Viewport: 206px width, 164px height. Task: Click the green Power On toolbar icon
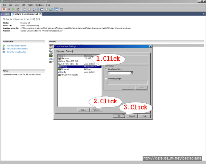(x=13, y=9)
